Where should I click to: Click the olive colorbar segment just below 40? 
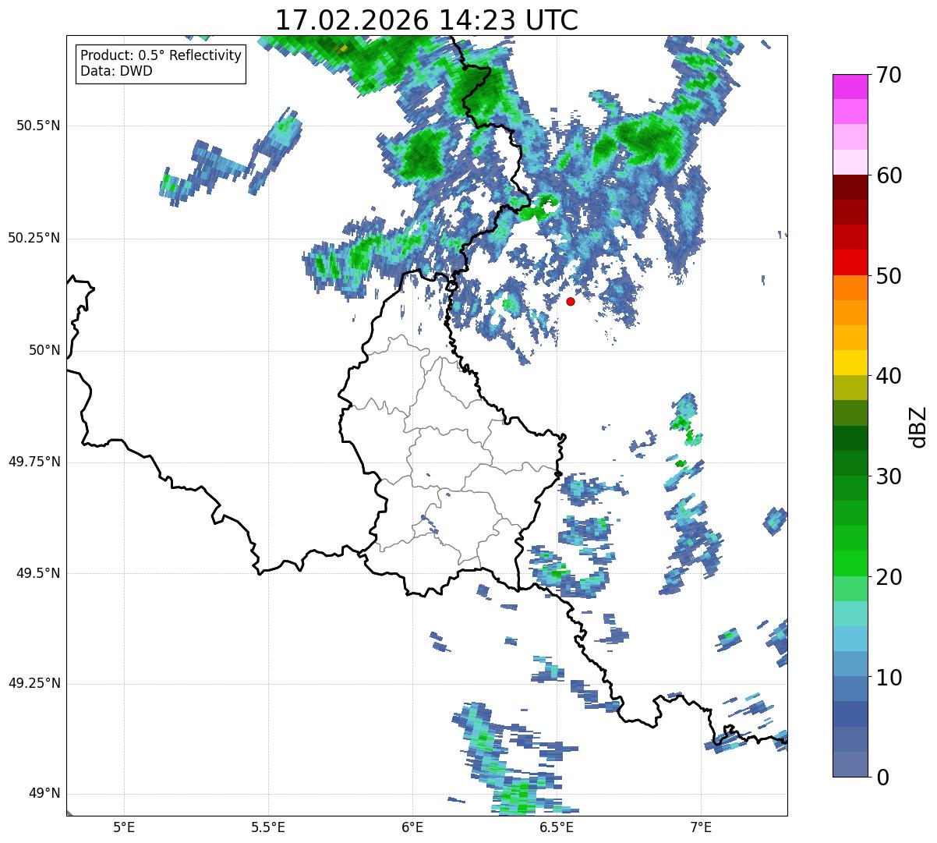[850, 388]
